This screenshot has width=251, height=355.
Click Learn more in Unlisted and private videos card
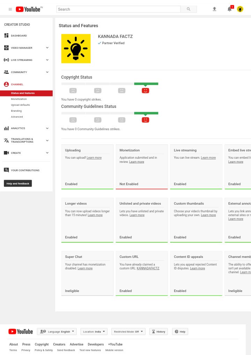(137, 215)
